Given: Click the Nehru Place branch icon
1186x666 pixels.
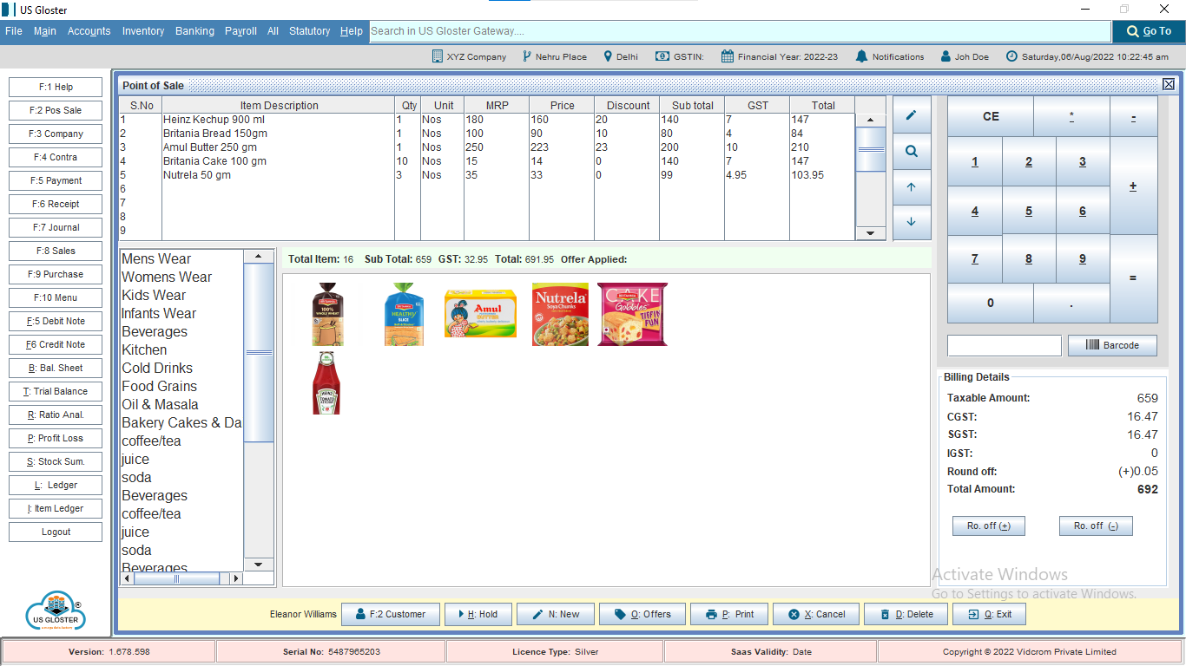Looking at the screenshot, I should point(527,56).
